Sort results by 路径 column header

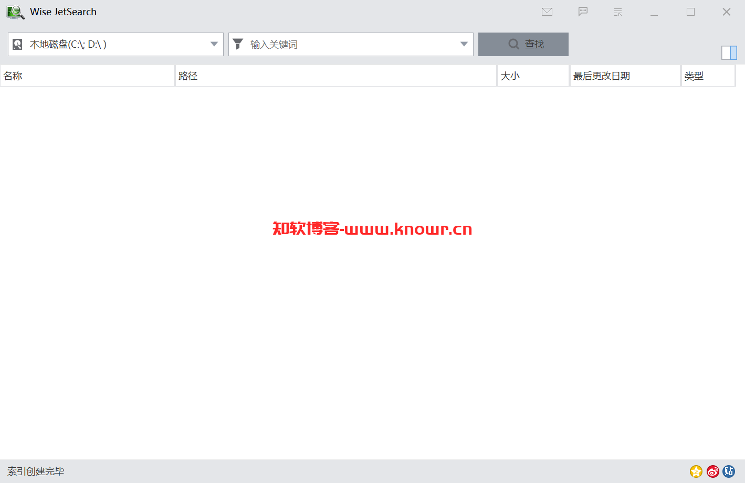tap(336, 76)
